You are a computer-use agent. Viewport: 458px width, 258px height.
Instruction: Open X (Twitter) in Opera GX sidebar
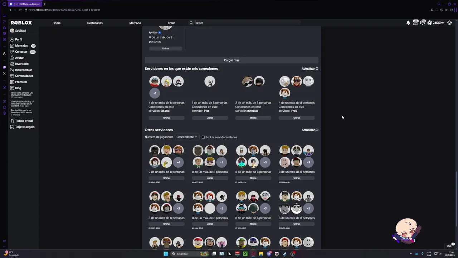tap(4, 73)
